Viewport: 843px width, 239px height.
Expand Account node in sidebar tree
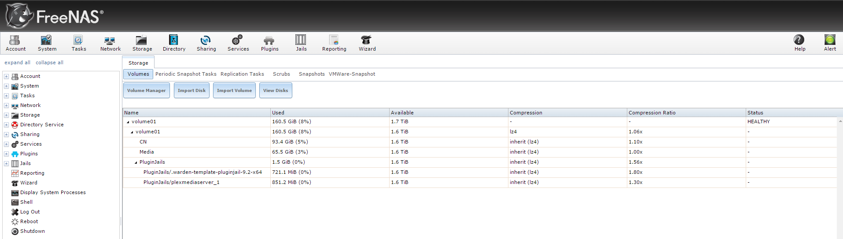6,76
